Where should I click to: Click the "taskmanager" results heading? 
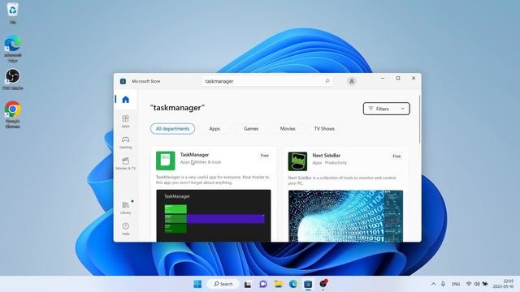[177, 108]
